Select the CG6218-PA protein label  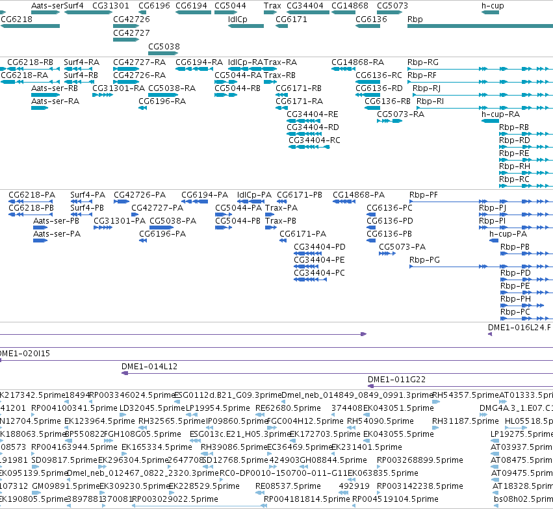[32, 195]
